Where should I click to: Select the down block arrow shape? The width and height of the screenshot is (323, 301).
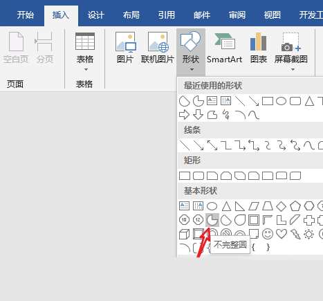[199, 115]
